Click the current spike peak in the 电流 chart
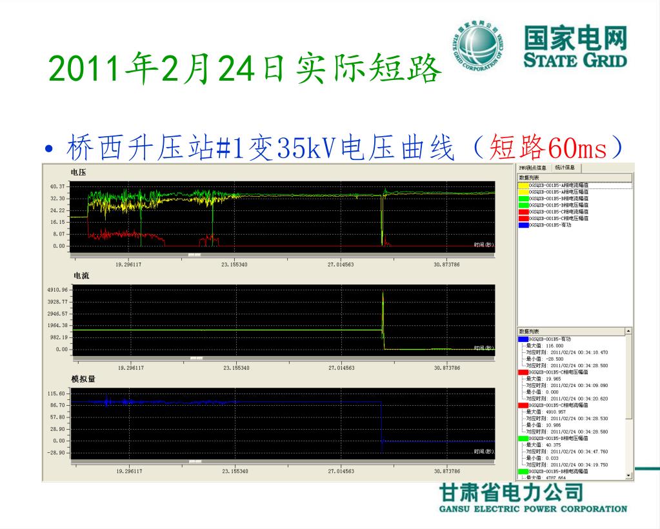The image size is (660, 529). (x=383, y=295)
